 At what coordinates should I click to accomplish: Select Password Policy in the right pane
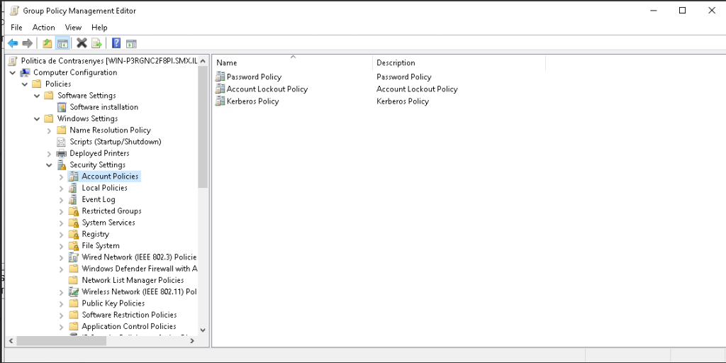pyautogui.click(x=254, y=77)
